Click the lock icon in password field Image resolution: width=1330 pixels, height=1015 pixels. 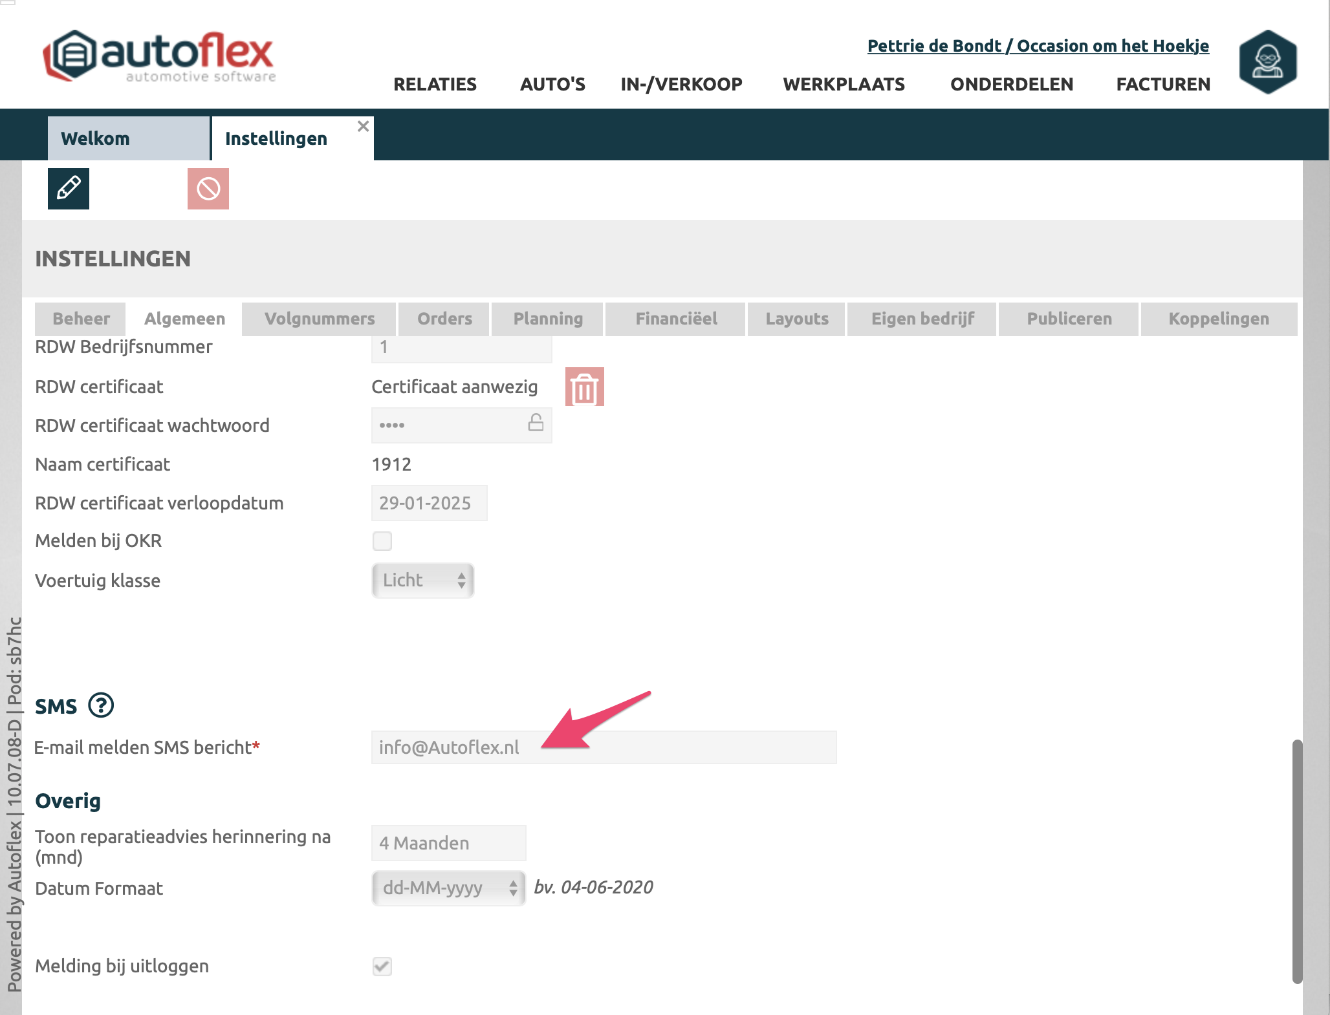pos(536,423)
